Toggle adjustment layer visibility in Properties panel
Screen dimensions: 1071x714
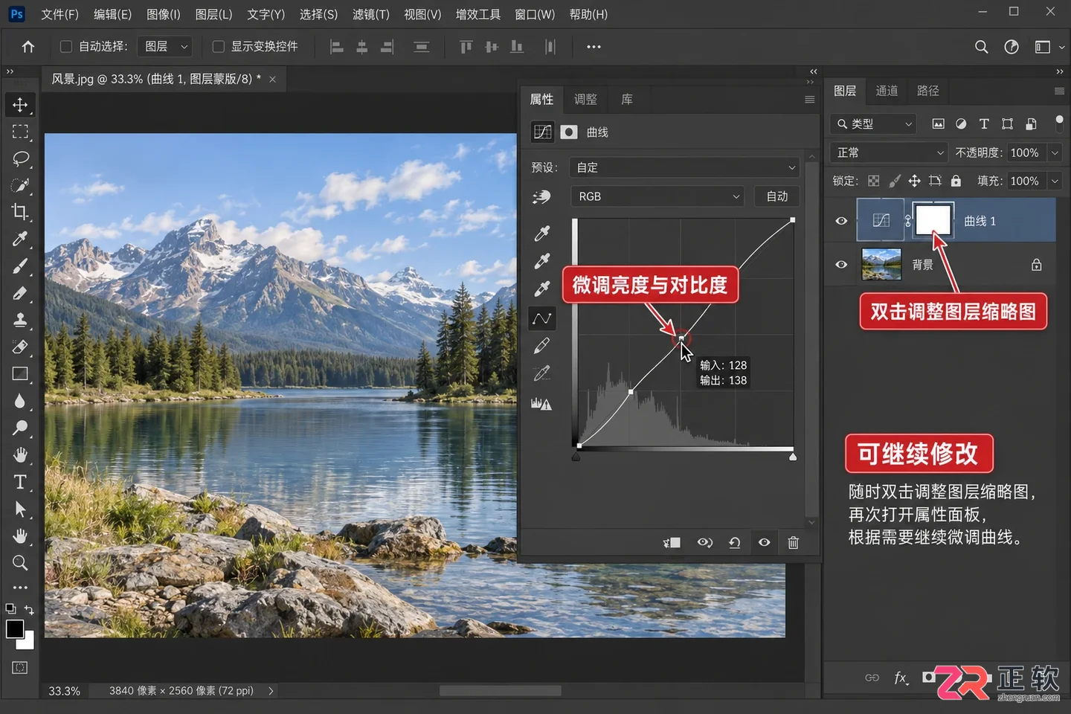[x=764, y=543]
